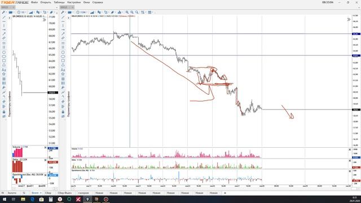
Task: Open the Таблицы menu
Action: click(59, 2)
